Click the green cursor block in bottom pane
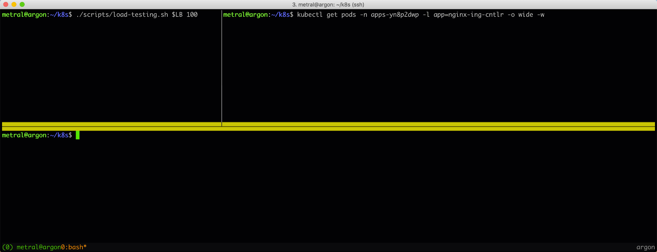This screenshot has width=657, height=252. pos(78,135)
